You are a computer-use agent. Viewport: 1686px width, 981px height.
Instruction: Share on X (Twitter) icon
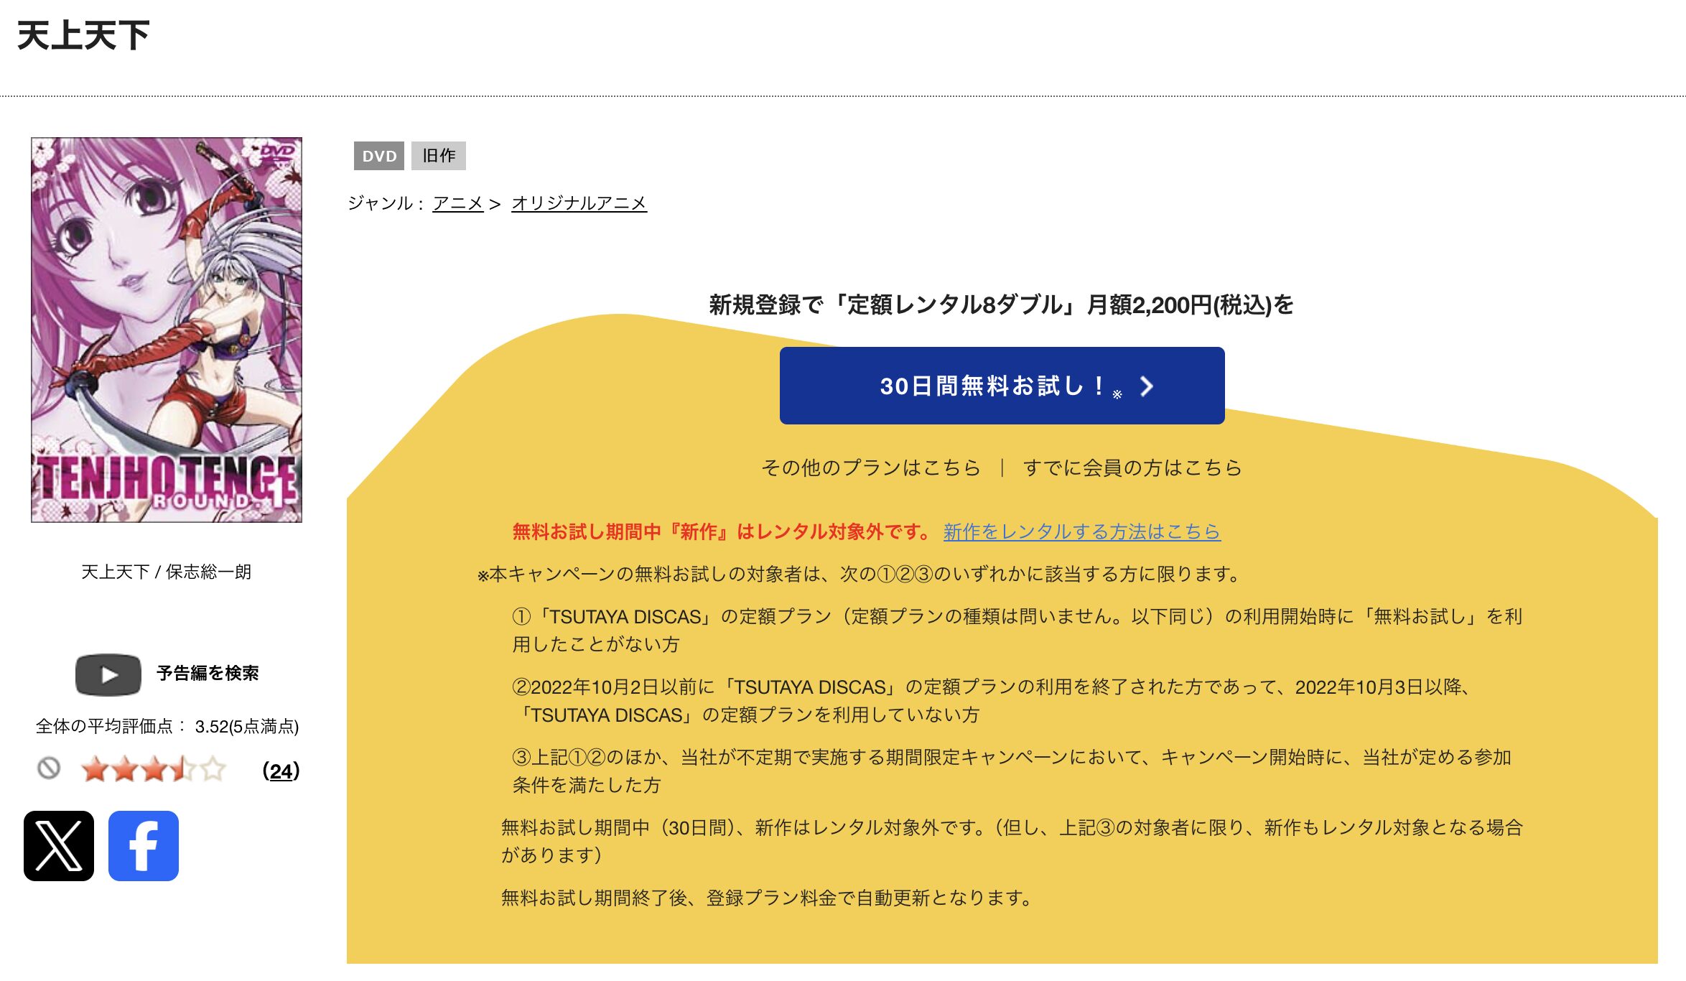(x=59, y=845)
